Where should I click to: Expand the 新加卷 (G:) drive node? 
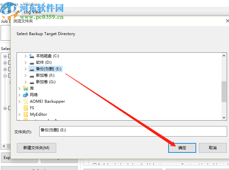tap(25, 82)
